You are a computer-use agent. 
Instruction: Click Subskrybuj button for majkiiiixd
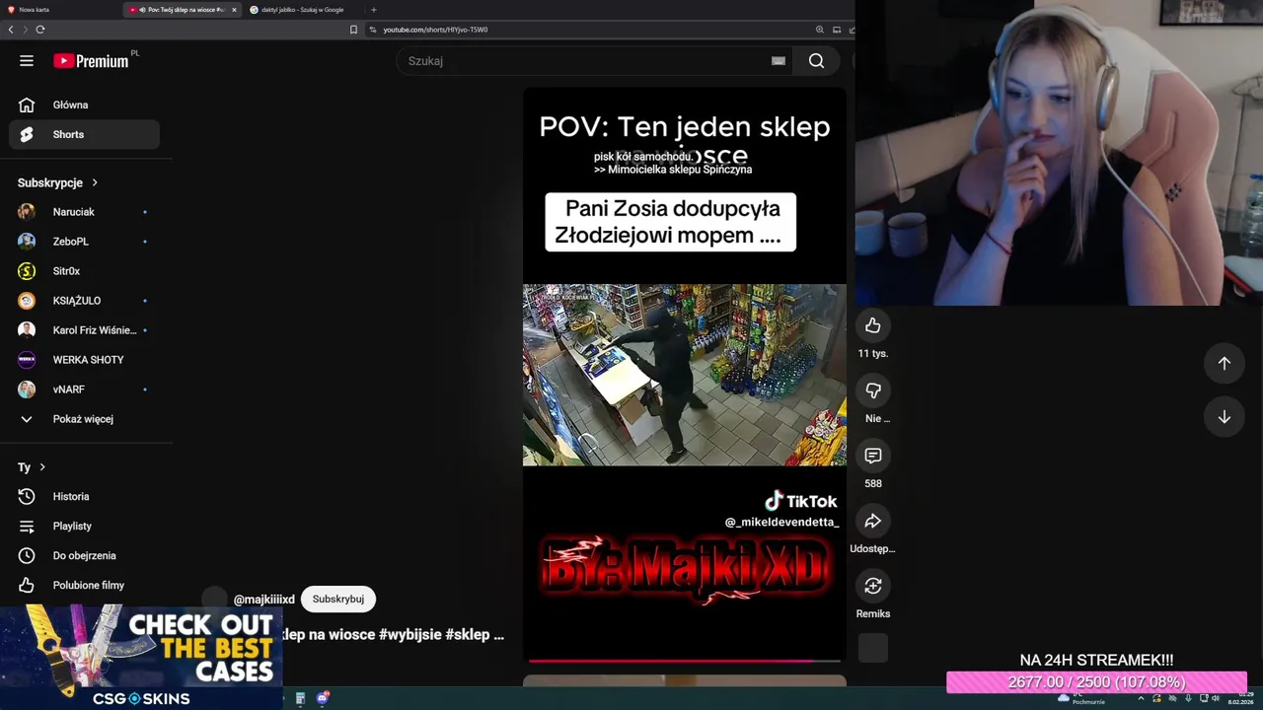click(338, 599)
